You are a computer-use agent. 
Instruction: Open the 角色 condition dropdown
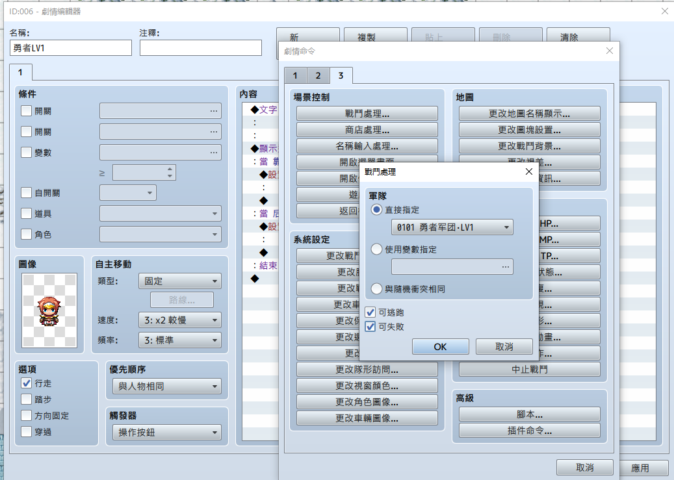coord(161,234)
